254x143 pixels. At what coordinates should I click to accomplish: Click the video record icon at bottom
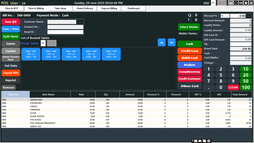coord(200,141)
